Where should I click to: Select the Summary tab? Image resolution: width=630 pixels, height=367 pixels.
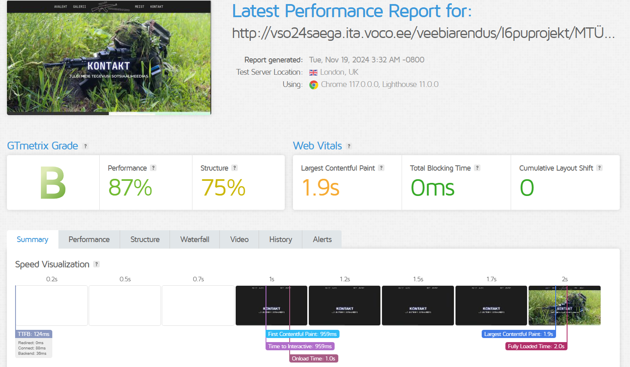(32, 240)
